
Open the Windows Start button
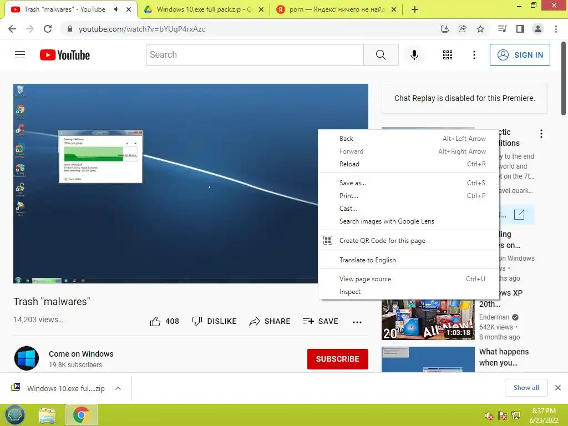pyautogui.click(x=15, y=415)
